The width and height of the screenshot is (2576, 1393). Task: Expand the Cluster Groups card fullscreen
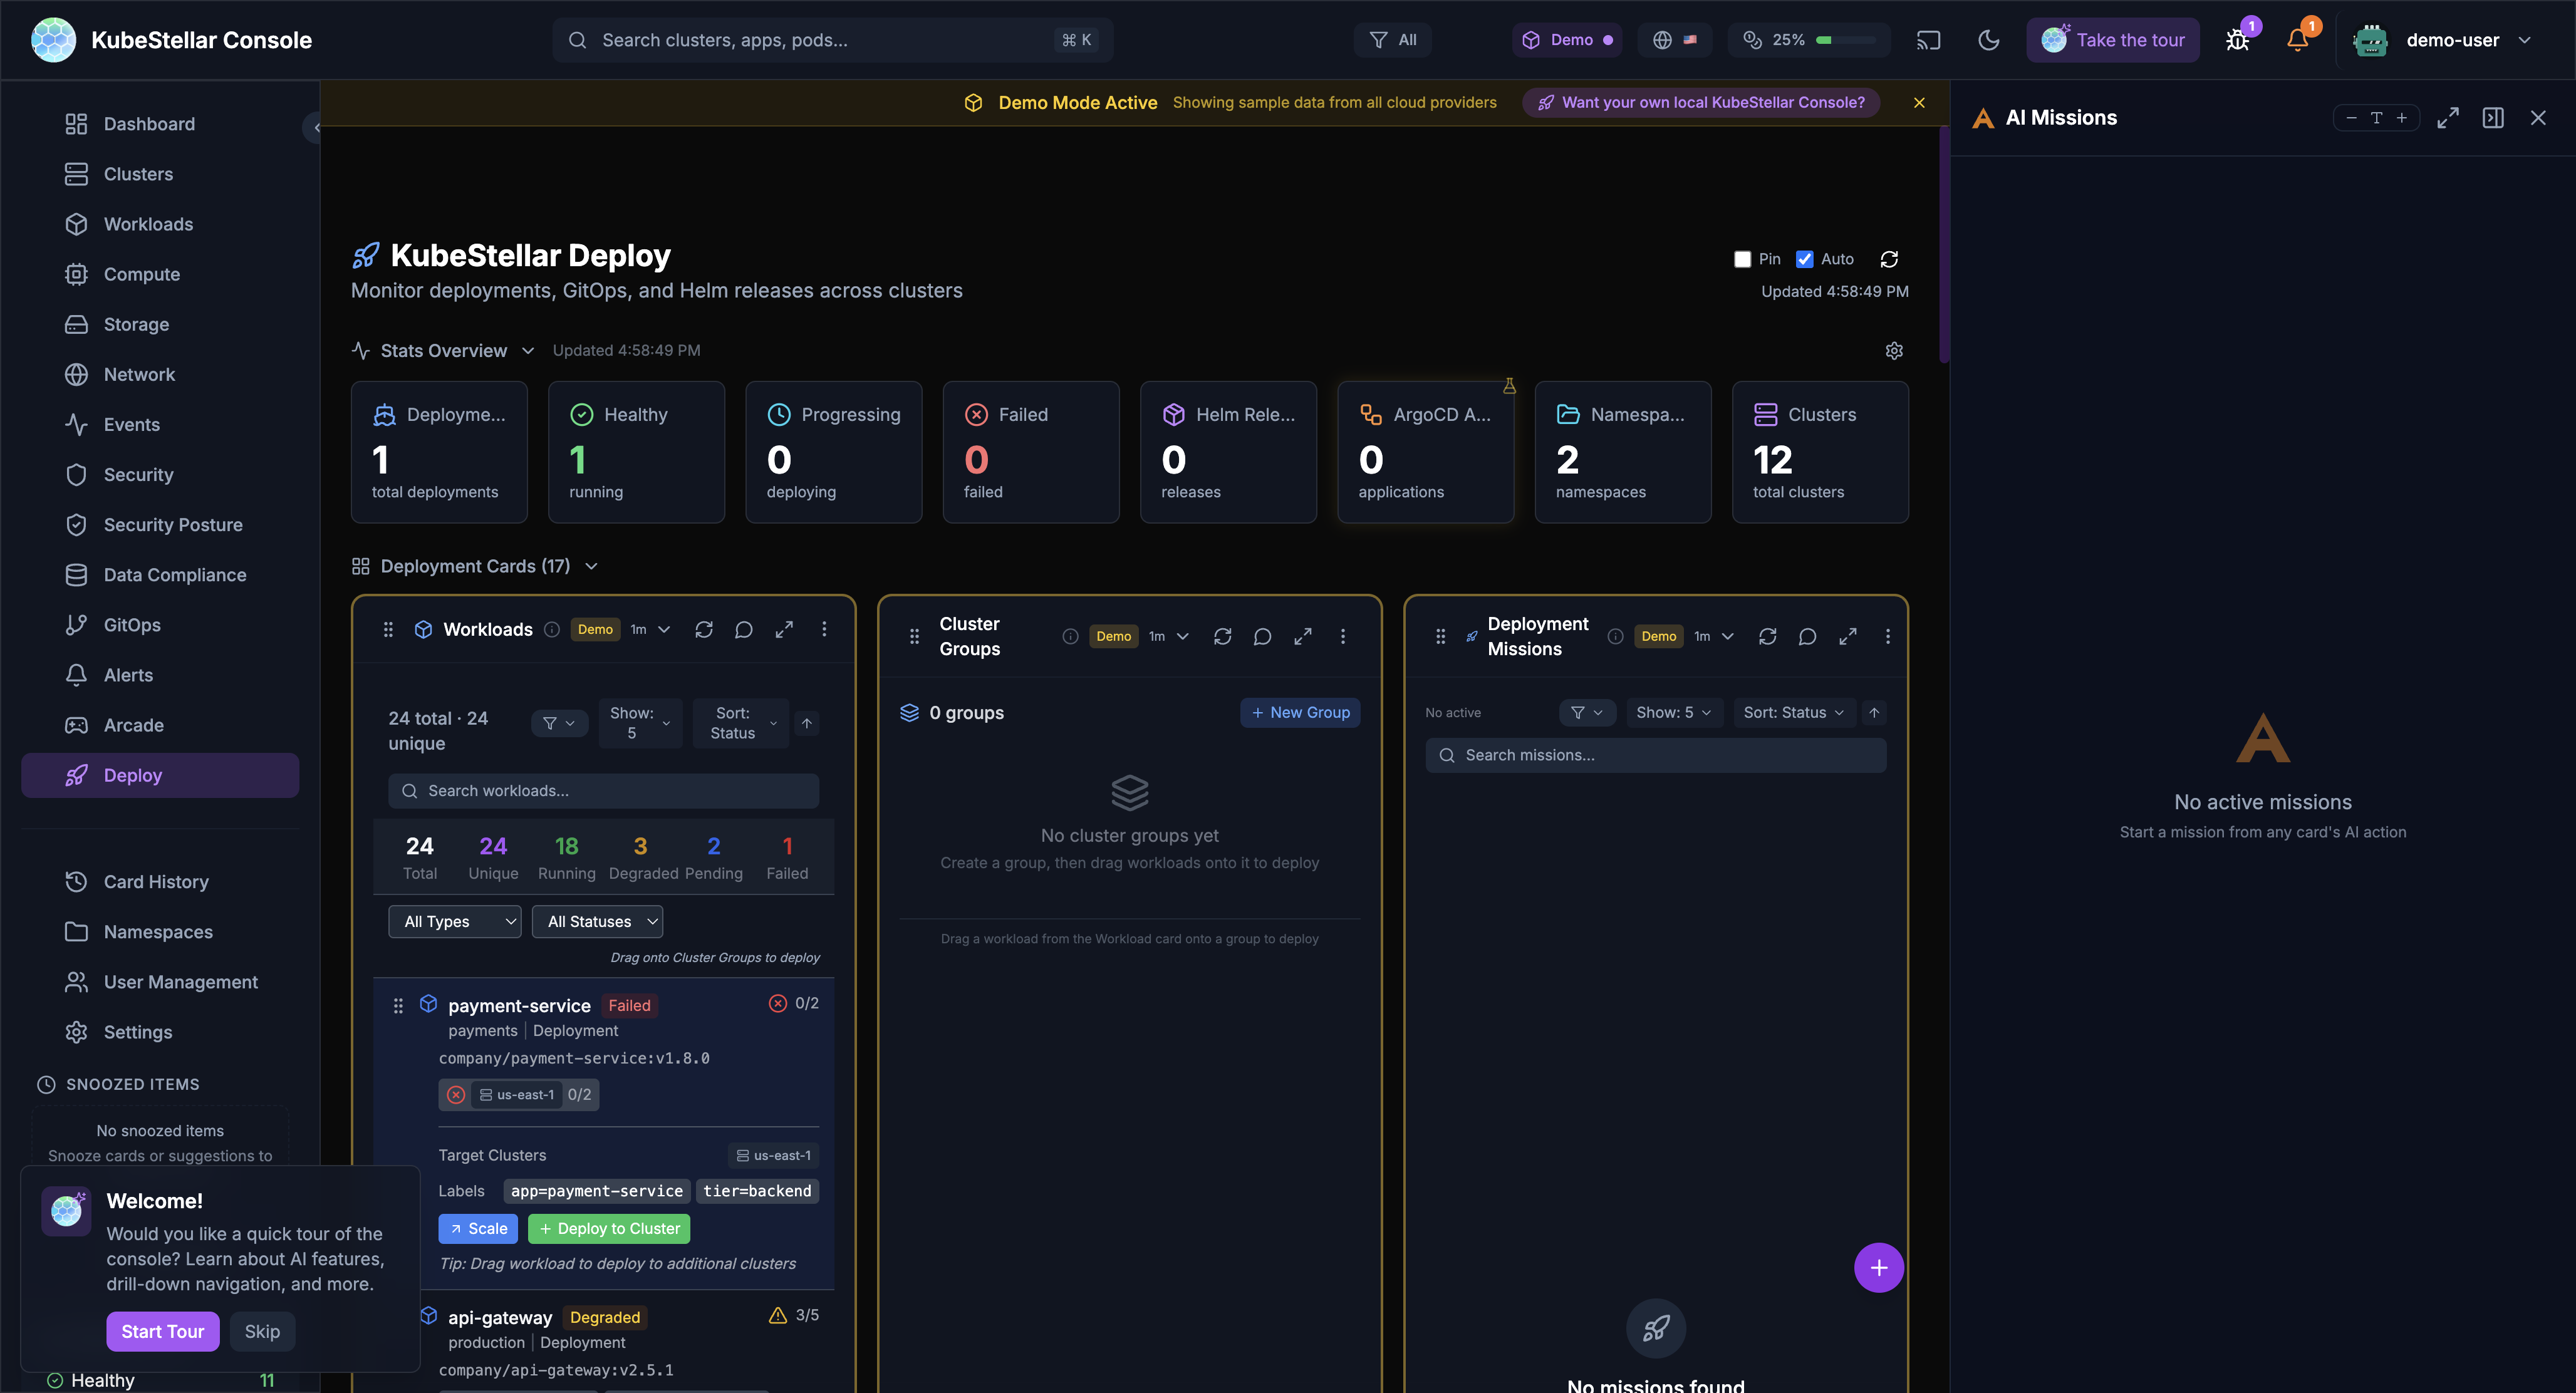tap(1302, 636)
